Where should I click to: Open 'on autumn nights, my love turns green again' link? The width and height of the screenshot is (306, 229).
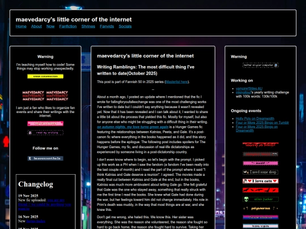pyautogui.click(x=133, y=127)
